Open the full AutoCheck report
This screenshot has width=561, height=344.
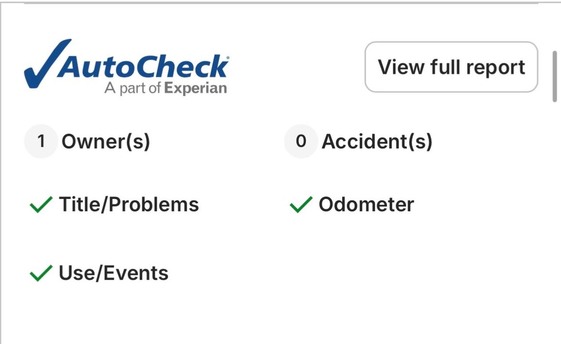(x=451, y=67)
